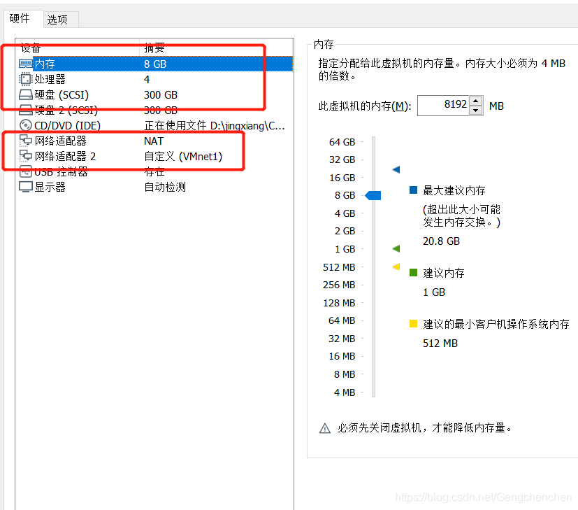Decrease memory with the down spinner arrow
This screenshot has width=578, height=510.
(x=475, y=111)
